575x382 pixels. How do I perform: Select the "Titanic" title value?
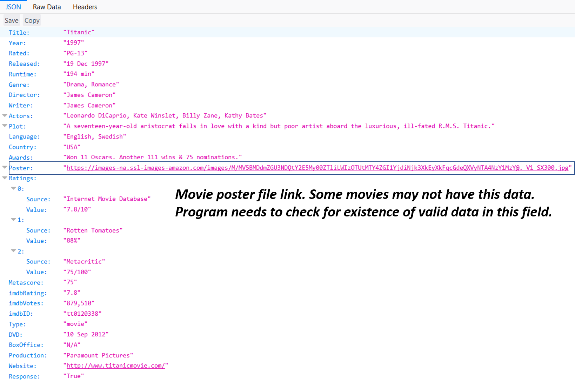79,32
